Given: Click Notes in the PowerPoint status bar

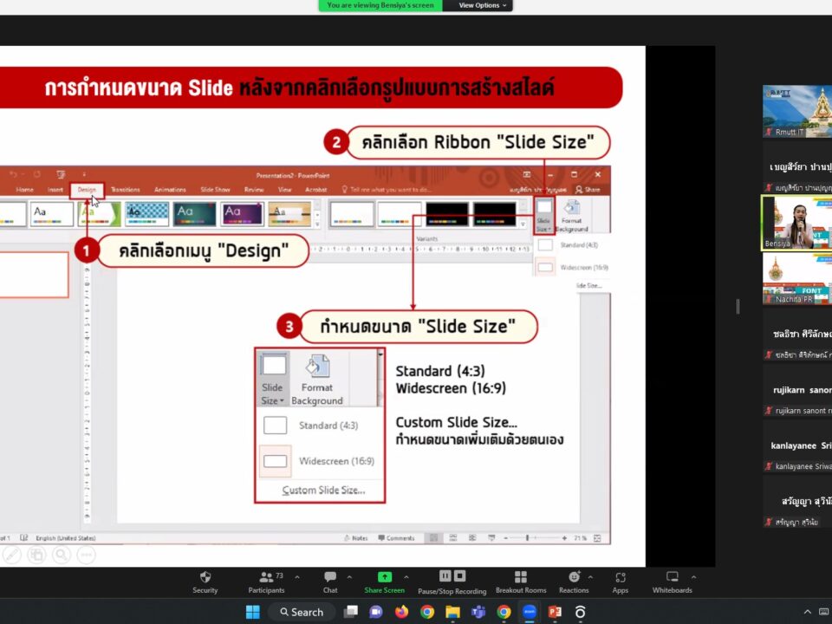Looking at the screenshot, I should tap(355, 538).
